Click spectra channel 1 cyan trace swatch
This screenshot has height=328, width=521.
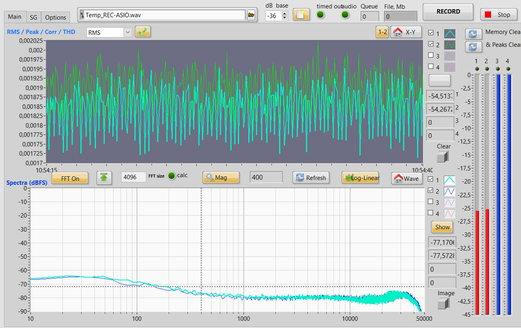click(449, 180)
